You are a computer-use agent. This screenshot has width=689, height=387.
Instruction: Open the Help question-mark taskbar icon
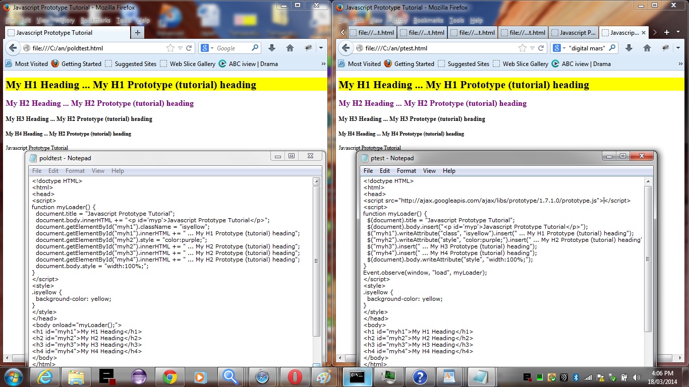click(x=420, y=377)
